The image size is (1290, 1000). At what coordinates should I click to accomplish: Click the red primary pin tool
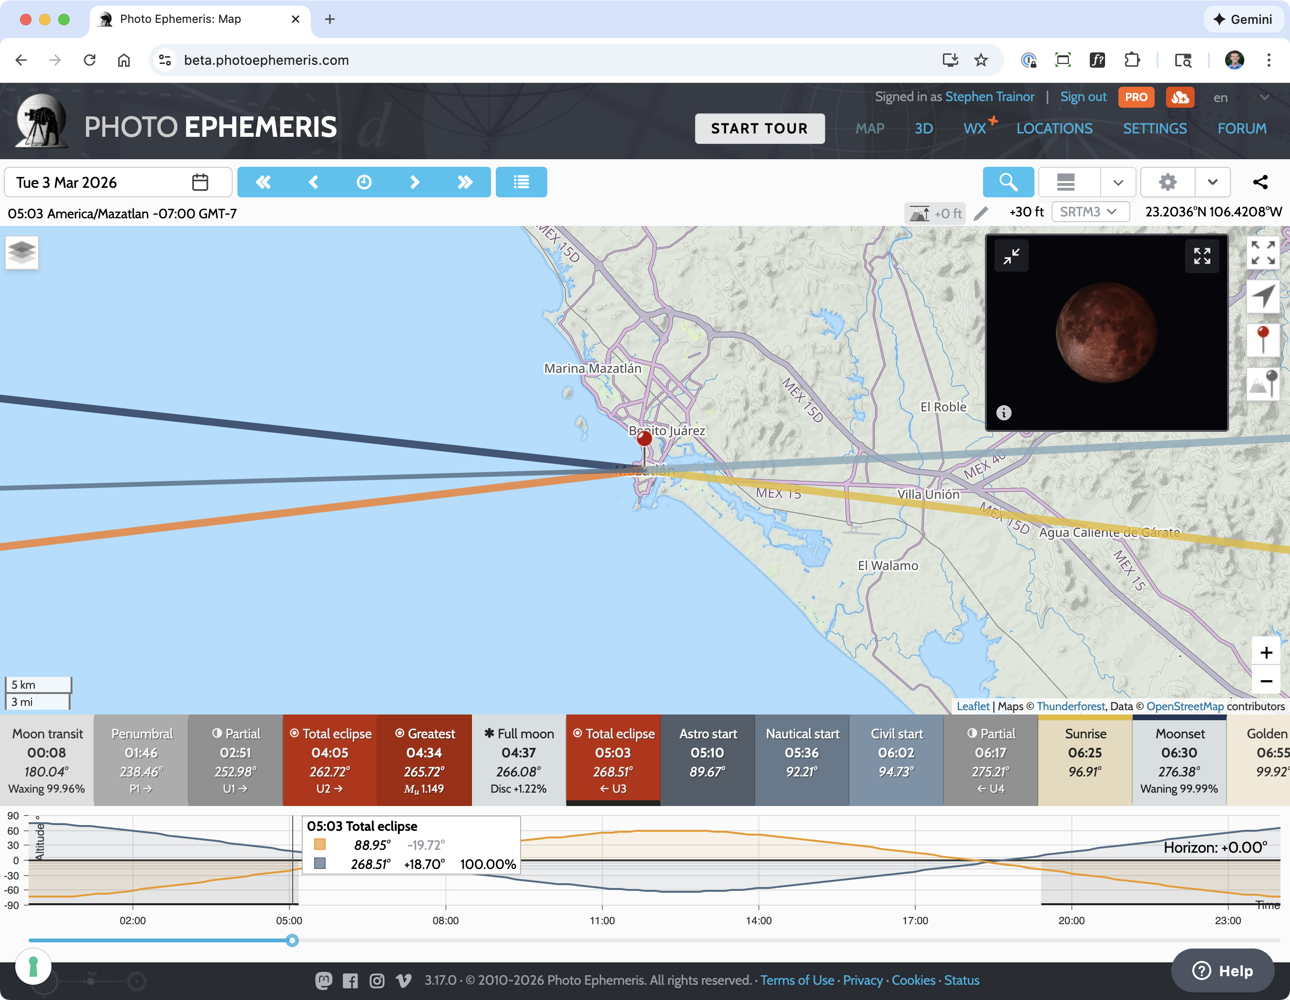pyautogui.click(x=1263, y=340)
